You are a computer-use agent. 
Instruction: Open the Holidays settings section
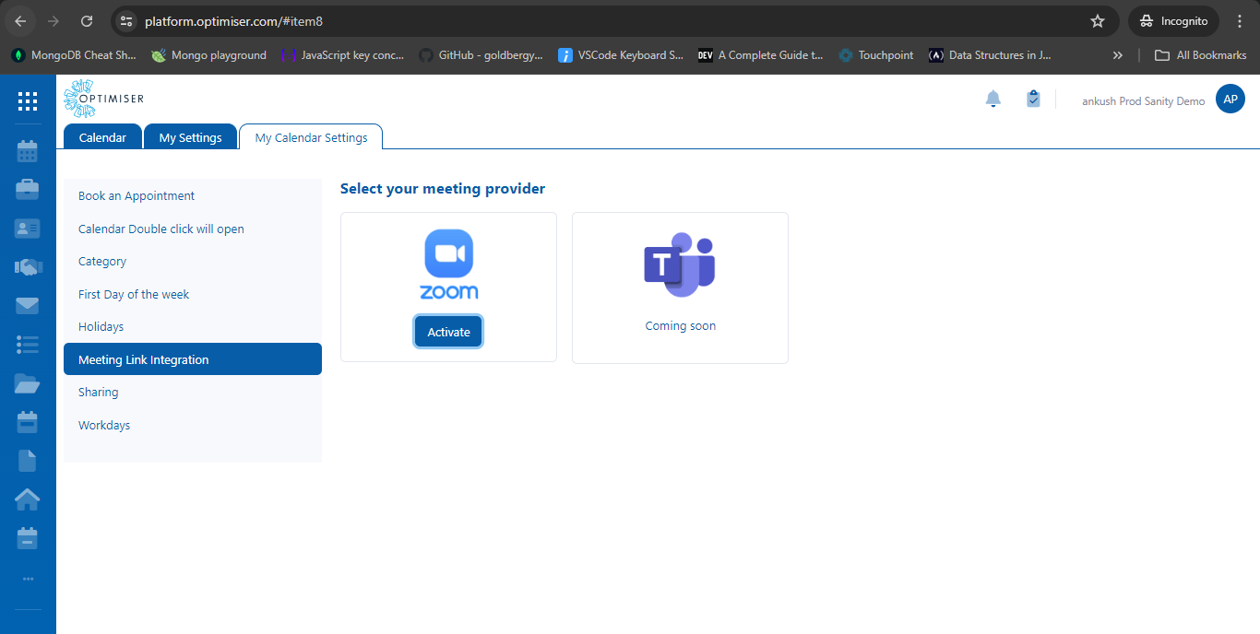tap(101, 326)
